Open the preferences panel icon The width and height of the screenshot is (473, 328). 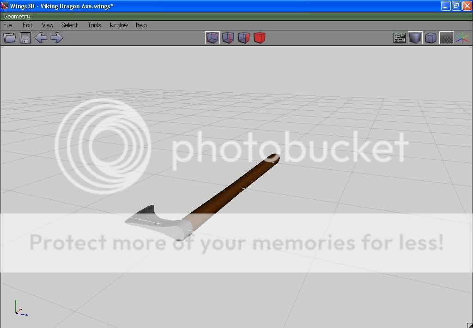399,38
